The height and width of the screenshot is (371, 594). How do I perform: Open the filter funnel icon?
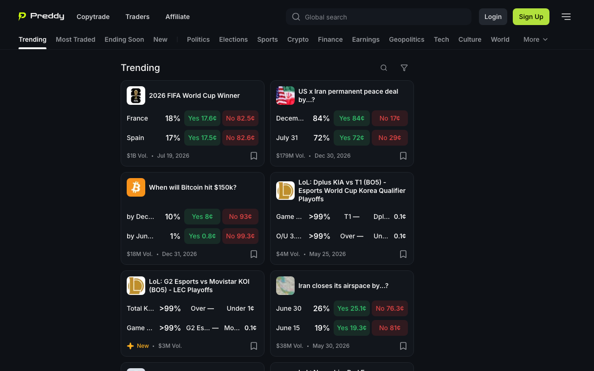point(404,68)
